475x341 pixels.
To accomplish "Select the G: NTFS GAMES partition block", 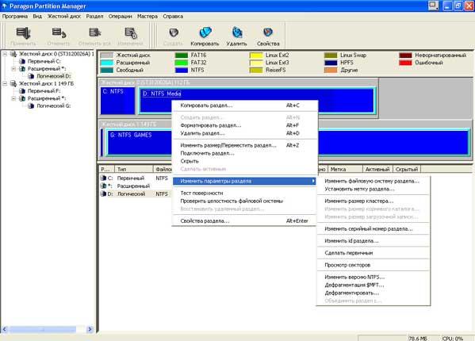I will point(288,143).
